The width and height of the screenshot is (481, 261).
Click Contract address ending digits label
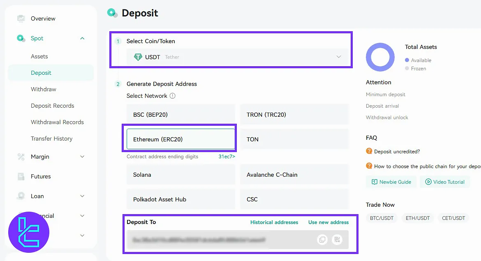click(162, 157)
